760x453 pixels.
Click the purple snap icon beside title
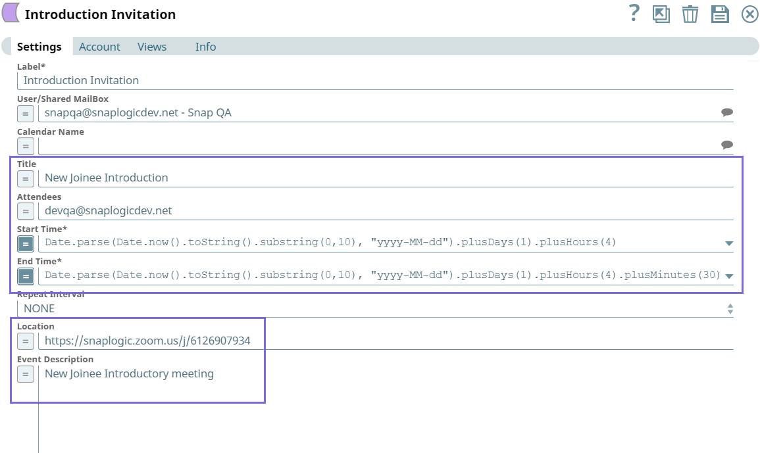[x=11, y=12]
